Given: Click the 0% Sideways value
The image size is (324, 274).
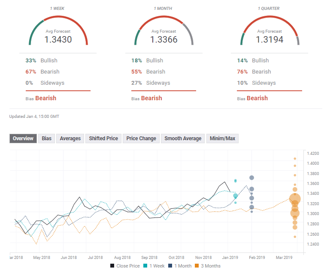Looking at the screenshot, I should click(x=29, y=83).
